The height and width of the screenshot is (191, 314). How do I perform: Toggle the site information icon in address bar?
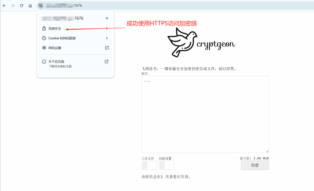click(41, 6)
